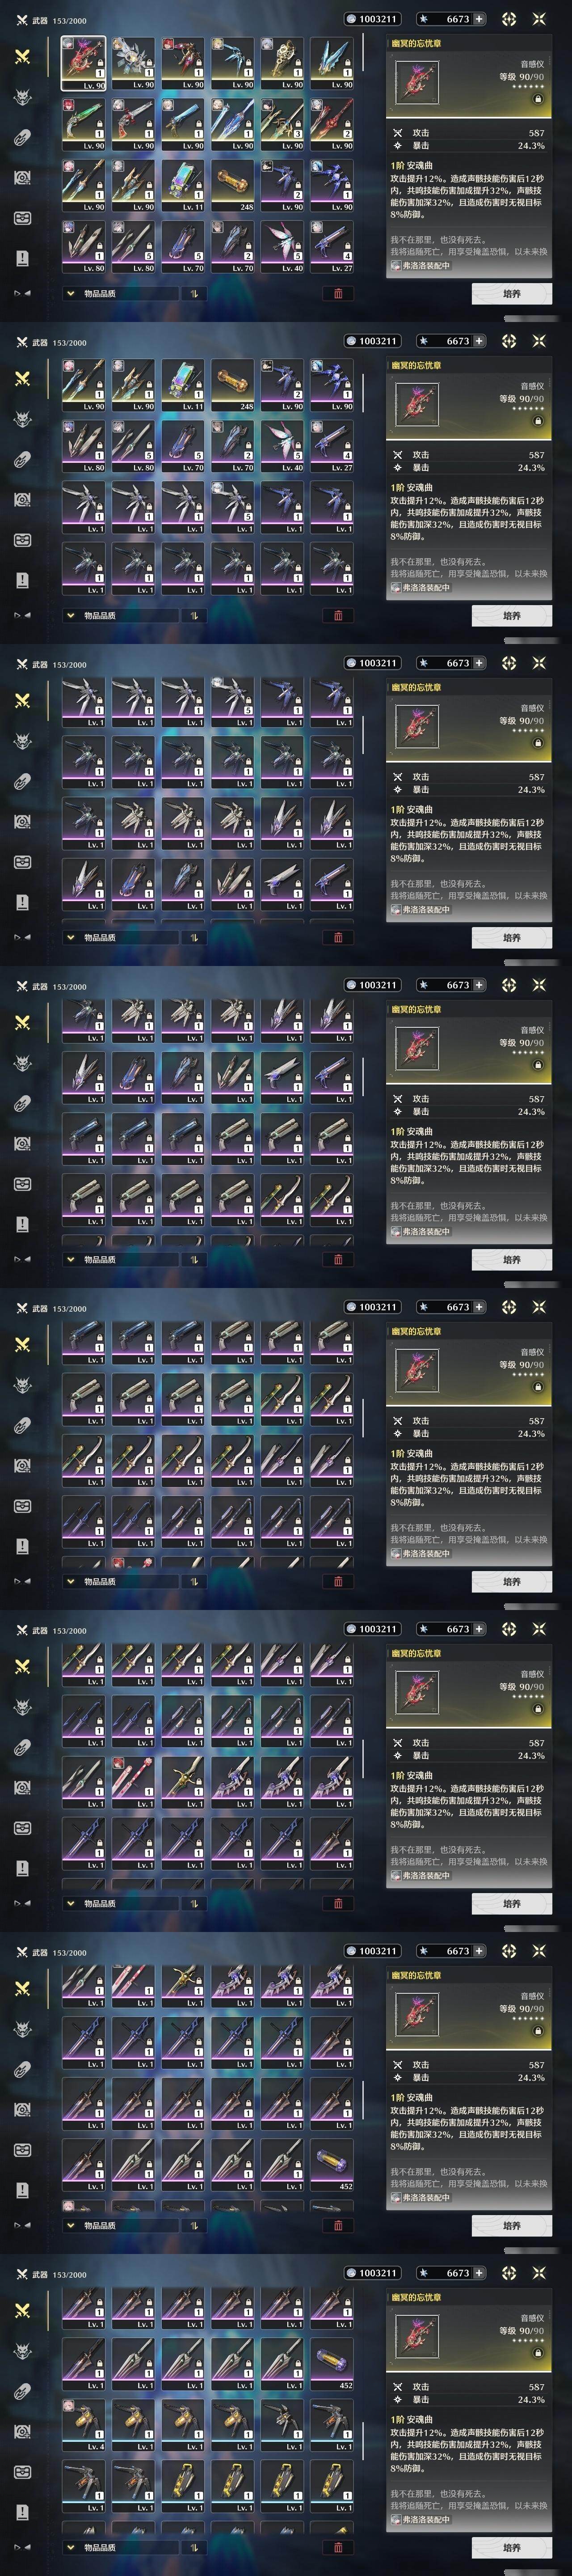Click the red trash can icon in topmost panel
The height and width of the screenshot is (2576, 572).
[338, 293]
